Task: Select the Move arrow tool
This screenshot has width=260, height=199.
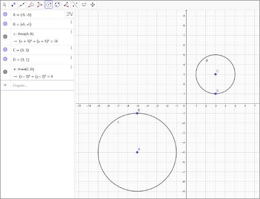Action: click(5, 5)
